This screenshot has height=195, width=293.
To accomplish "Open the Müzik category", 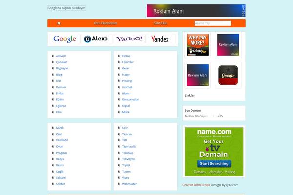I will pos(126,112).
